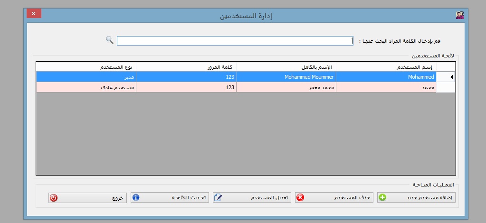Close the إدارة المستخدمين window
This screenshot has height=223, width=486.
pyautogui.click(x=34, y=14)
